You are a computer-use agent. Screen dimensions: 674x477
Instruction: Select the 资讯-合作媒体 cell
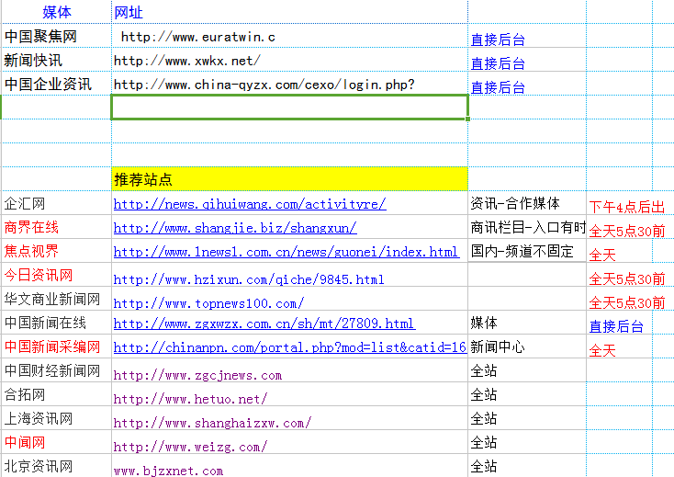point(527,203)
